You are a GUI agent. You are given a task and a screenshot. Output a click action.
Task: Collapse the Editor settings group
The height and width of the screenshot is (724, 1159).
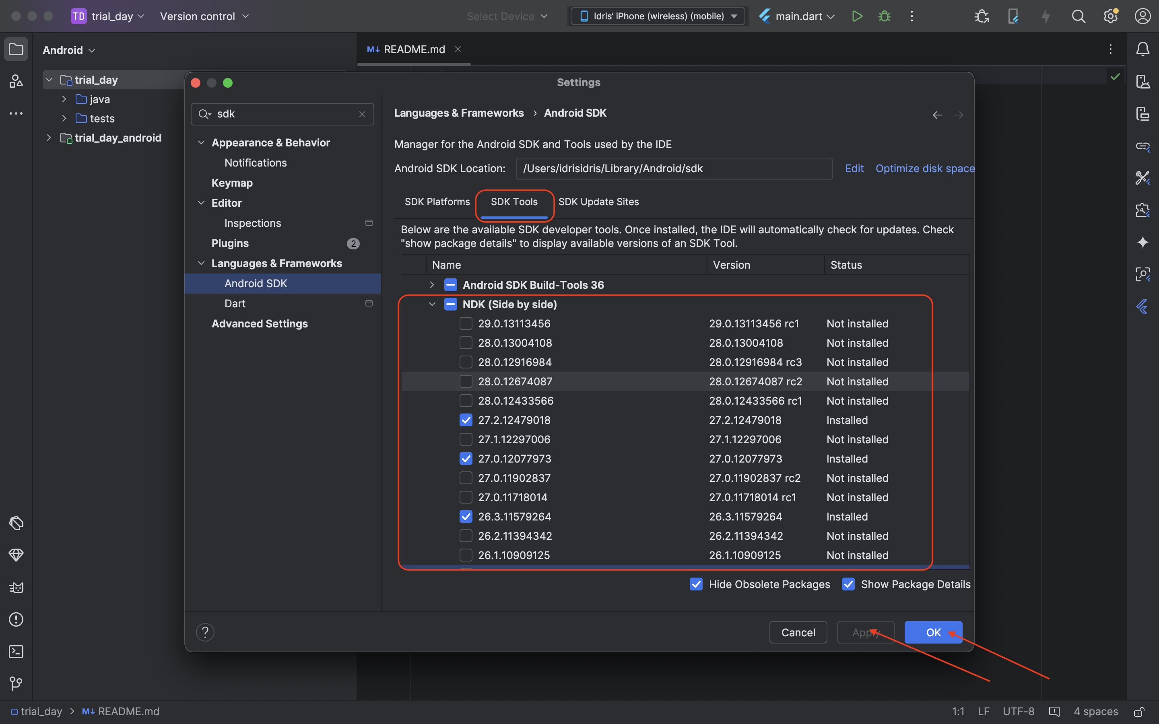point(201,203)
